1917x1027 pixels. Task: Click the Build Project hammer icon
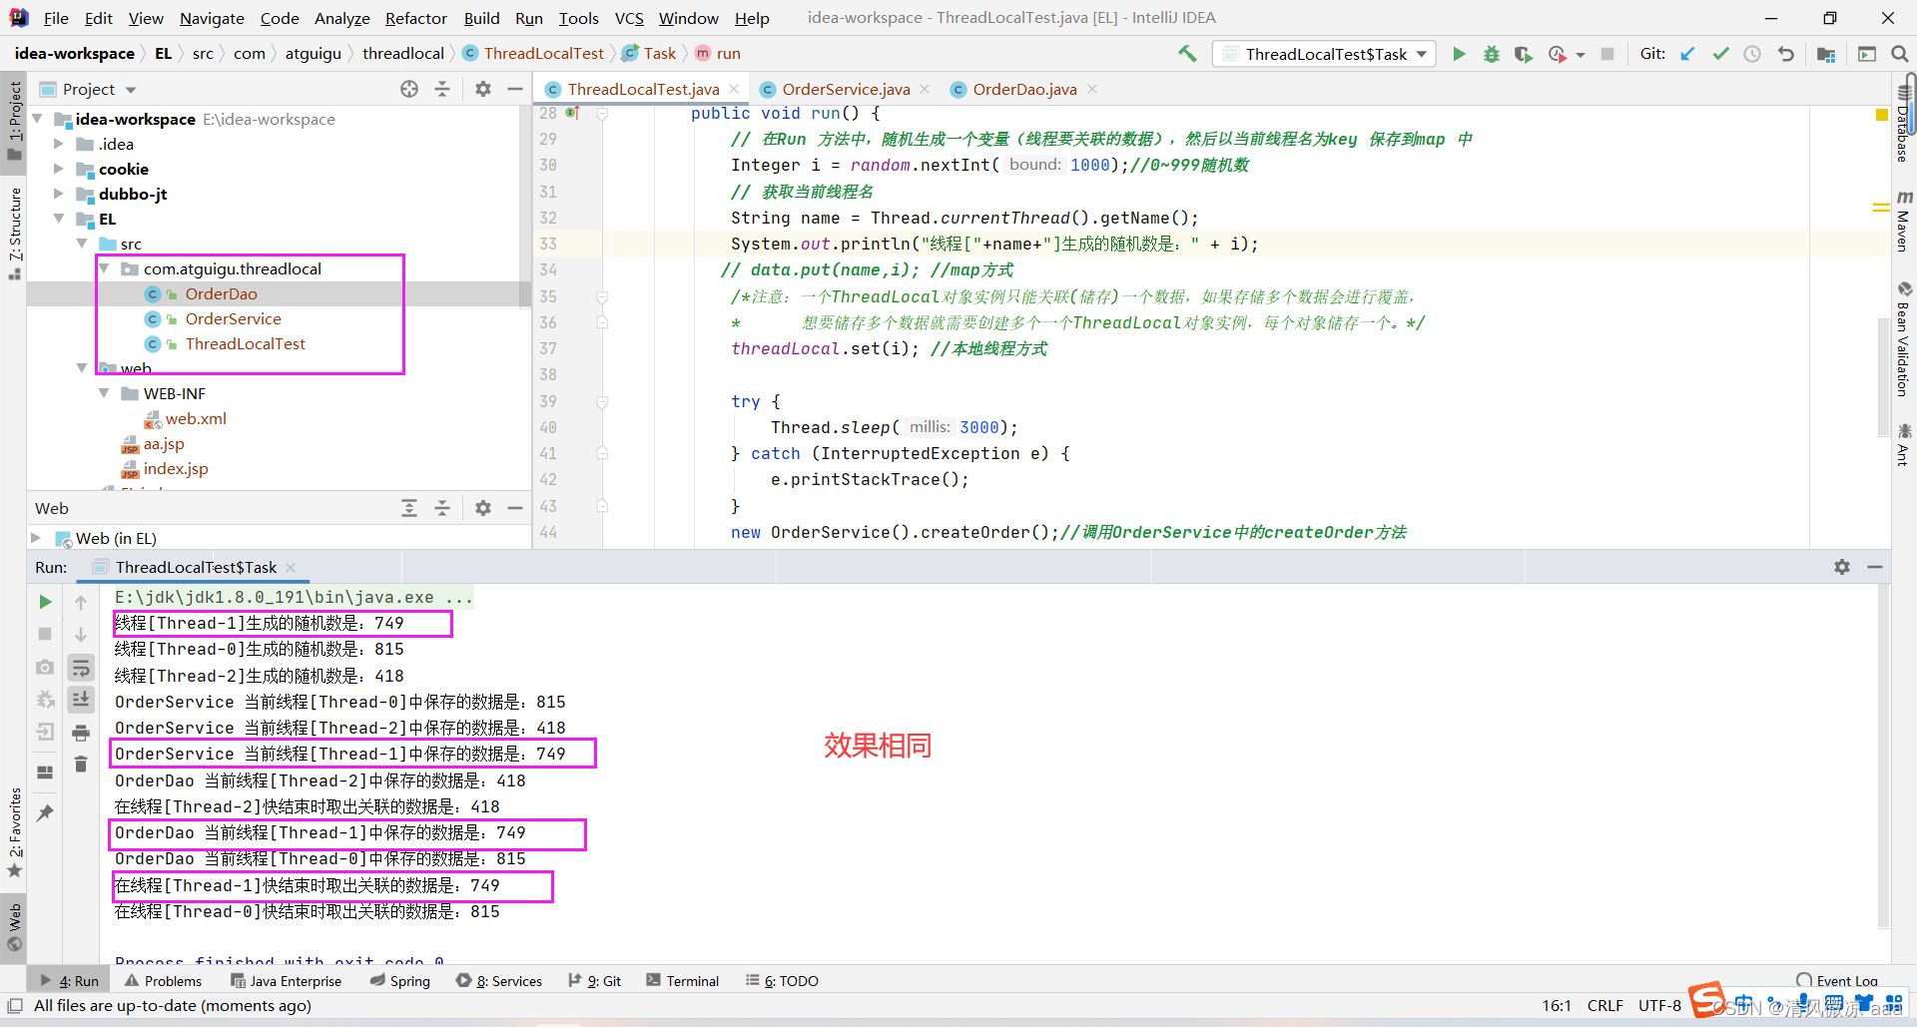(1187, 54)
